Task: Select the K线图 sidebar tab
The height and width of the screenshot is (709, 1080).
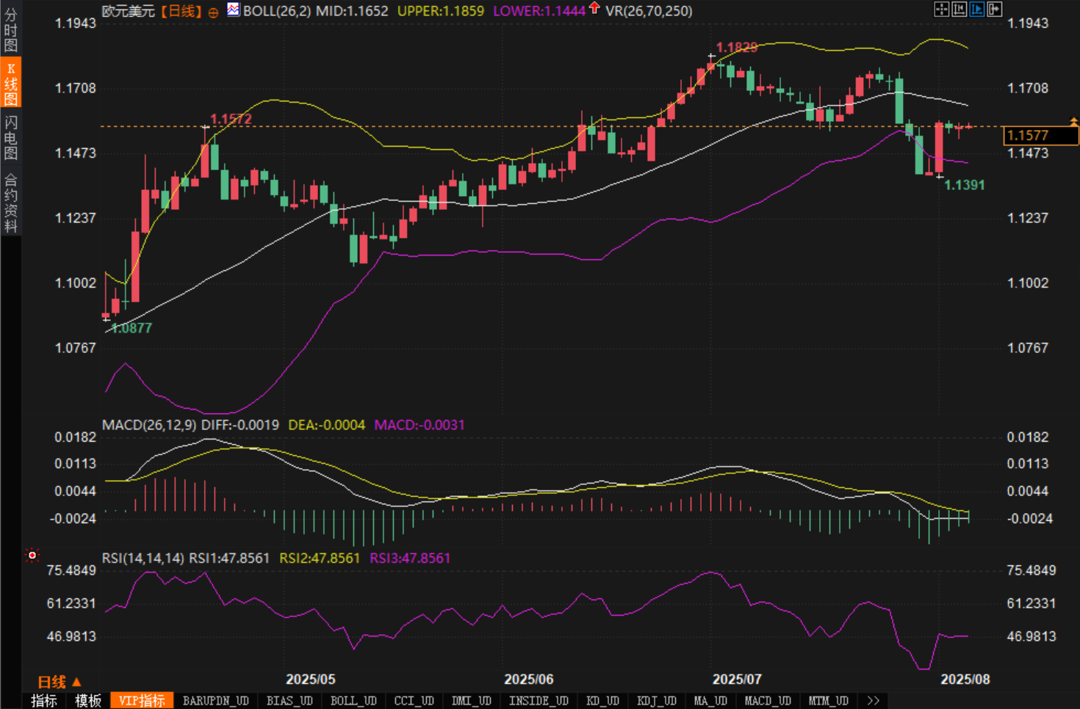Action: [x=10, y=83]
